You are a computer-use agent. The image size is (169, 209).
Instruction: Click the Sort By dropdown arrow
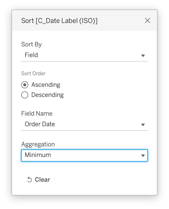click(x=143, y=56)
